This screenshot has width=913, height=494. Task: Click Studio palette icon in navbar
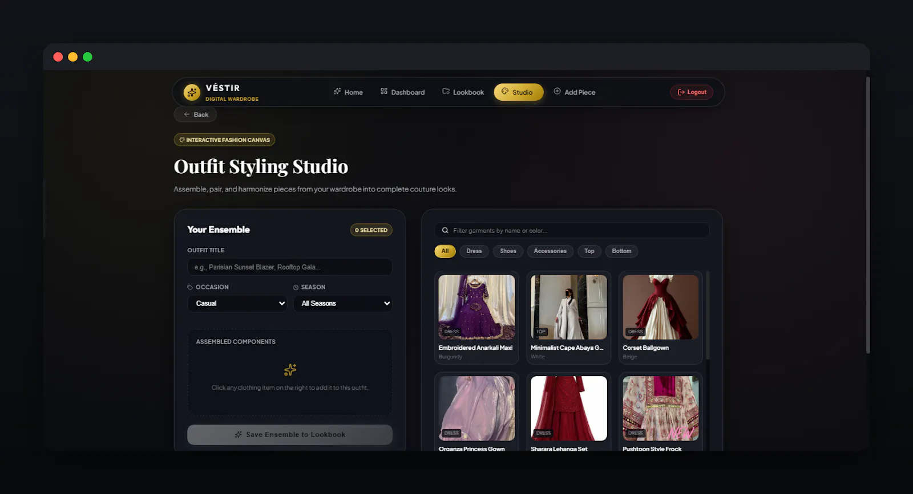[x=505, y=91]
